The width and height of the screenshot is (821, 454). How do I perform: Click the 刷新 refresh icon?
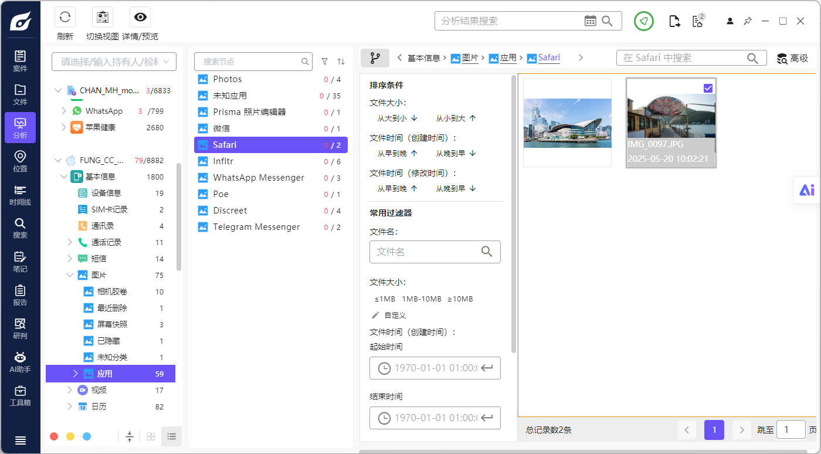tap(65, 17)
